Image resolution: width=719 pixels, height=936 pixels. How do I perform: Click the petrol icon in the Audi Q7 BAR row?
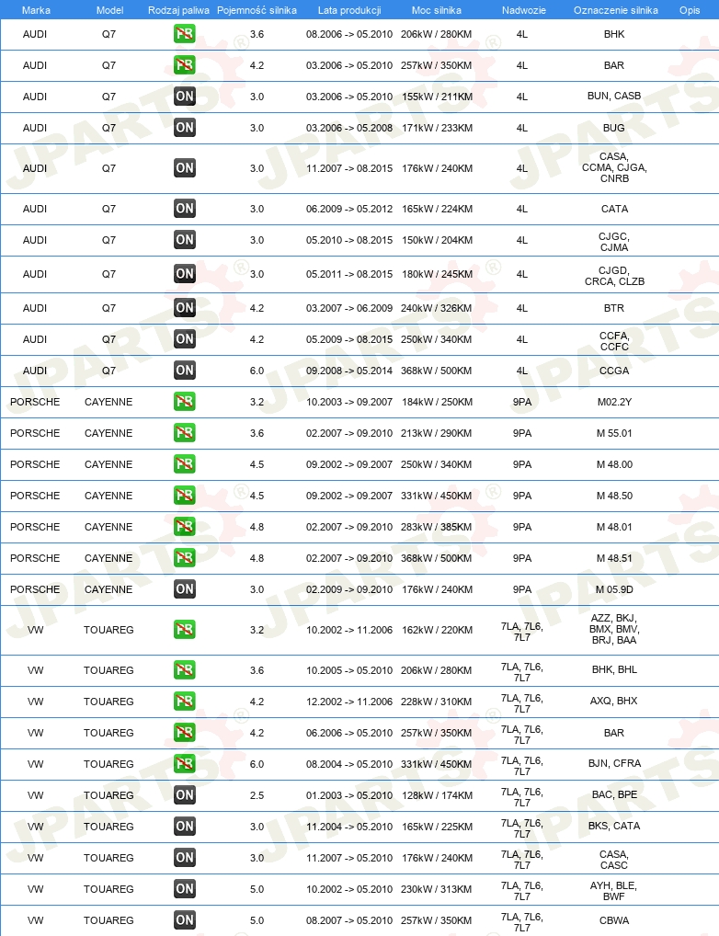[x=185, y=65]
